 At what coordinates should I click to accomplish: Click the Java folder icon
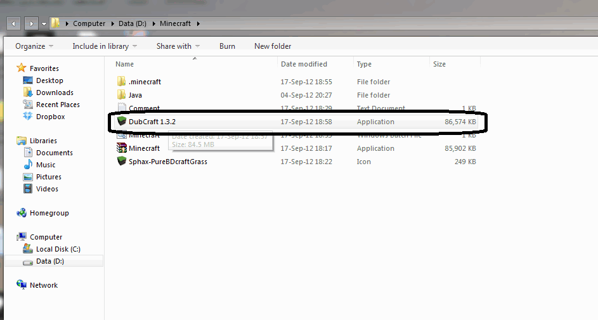[x=121, y=94]
